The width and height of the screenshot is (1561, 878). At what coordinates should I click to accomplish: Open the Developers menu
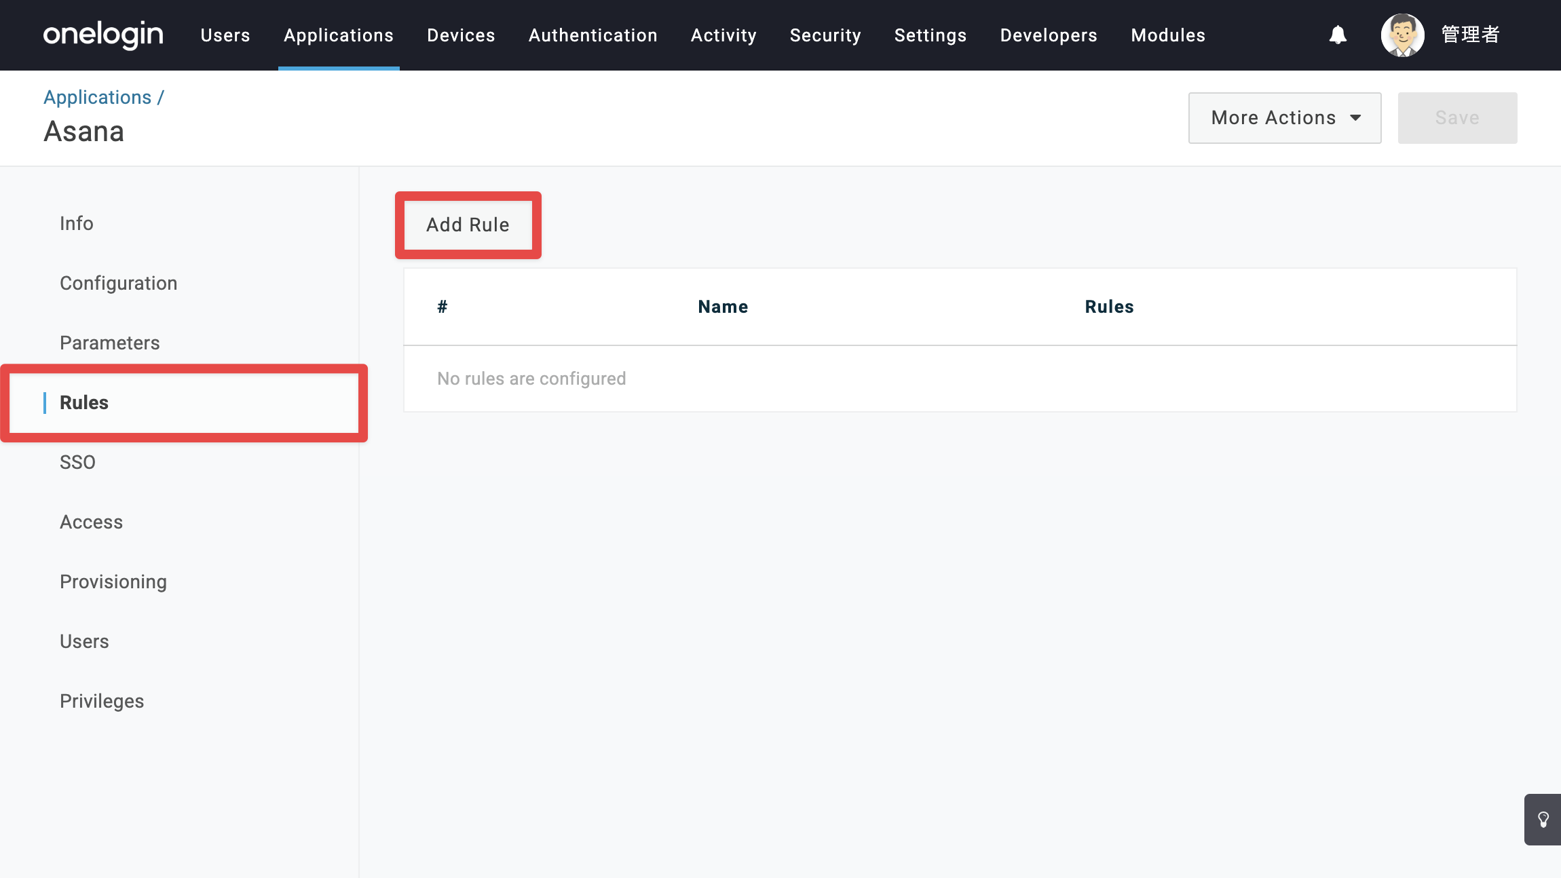(1049, 35)
